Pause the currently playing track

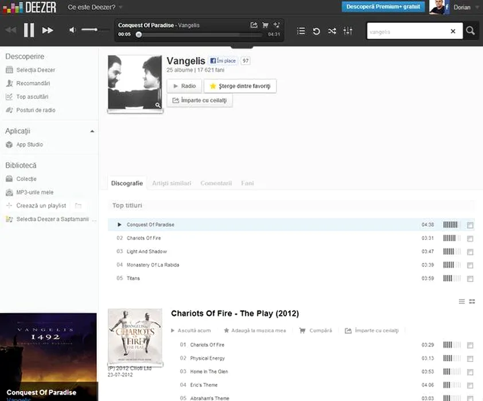(29, 30)
